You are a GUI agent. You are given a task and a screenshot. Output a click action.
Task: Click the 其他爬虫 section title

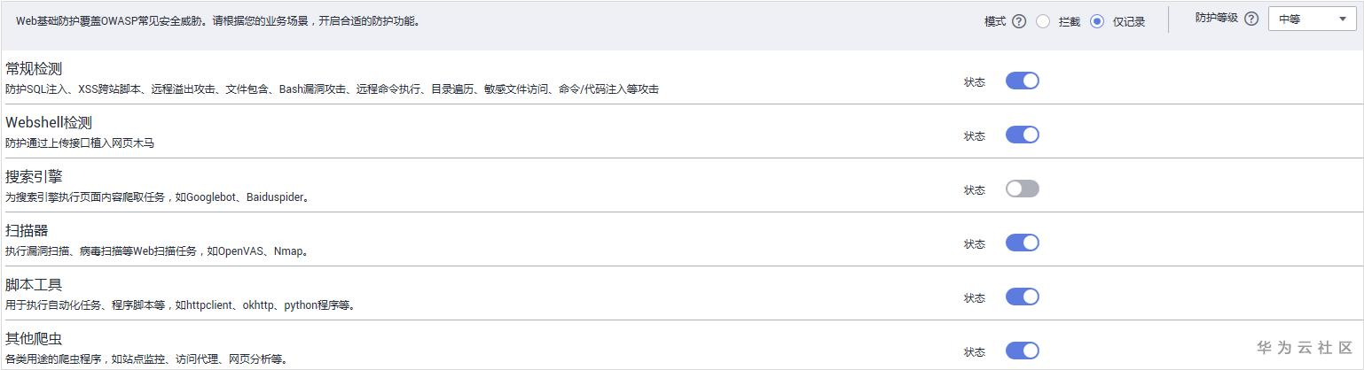[x=34, y=339]
